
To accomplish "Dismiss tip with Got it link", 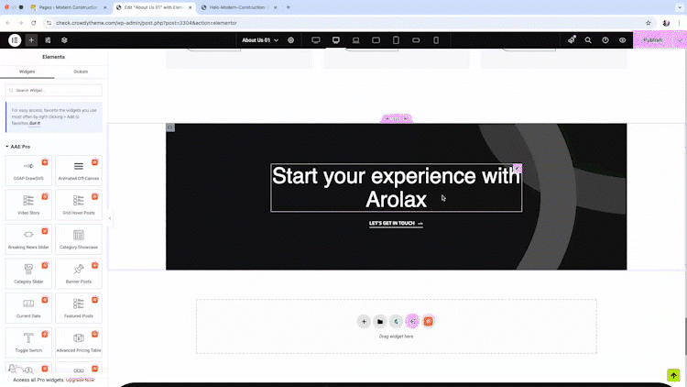I will 35,123.
